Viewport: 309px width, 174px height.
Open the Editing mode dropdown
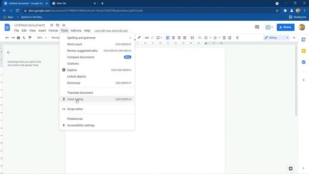277,38
